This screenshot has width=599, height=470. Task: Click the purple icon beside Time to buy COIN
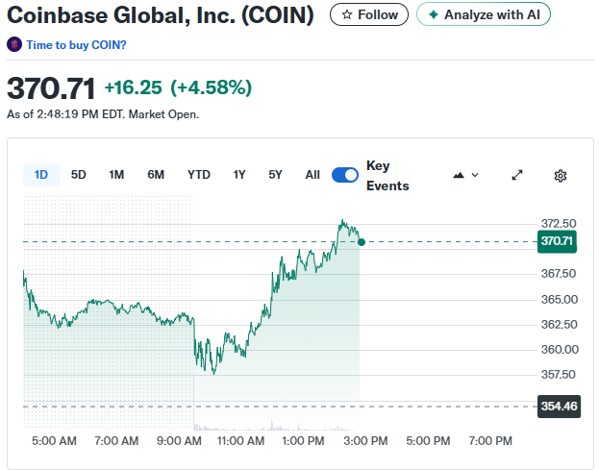14,45
